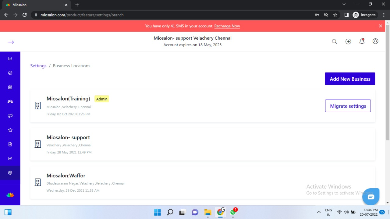Image resolution: width=390 pixels, height=219 pixels.
Task: Click date Friday, 28 May 2021 12:49 PM
Action: (x=69, y=152)
